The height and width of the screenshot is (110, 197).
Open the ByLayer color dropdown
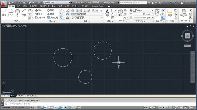coord(143,10)
